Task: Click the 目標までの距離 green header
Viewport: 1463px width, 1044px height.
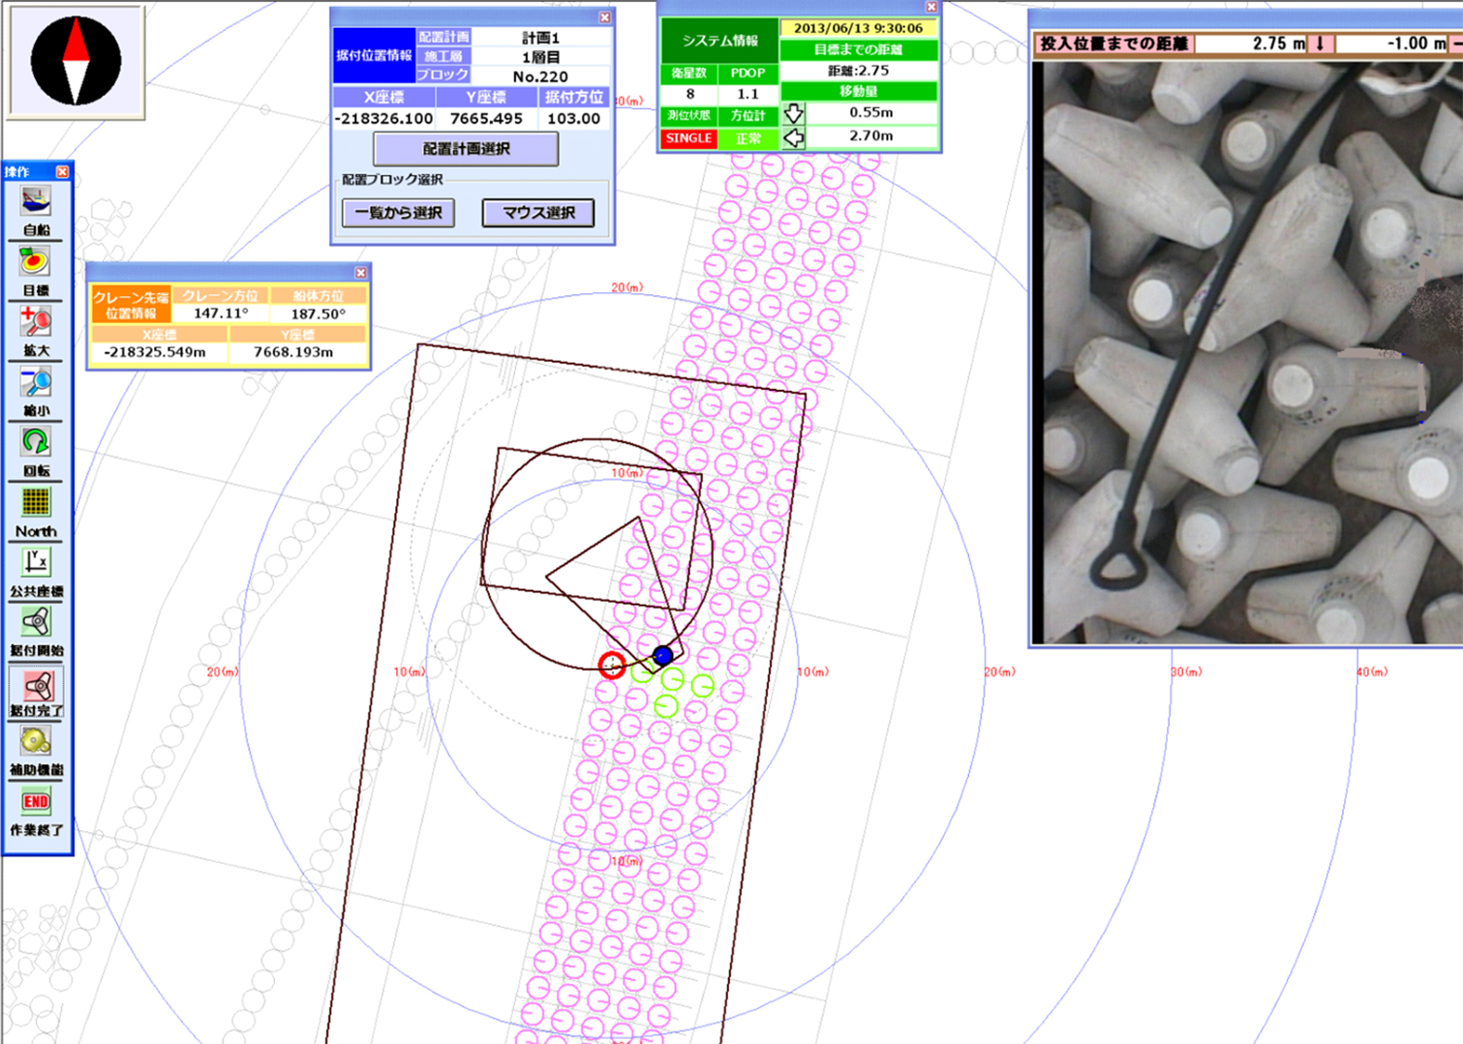Action: (x=859, y=49)
